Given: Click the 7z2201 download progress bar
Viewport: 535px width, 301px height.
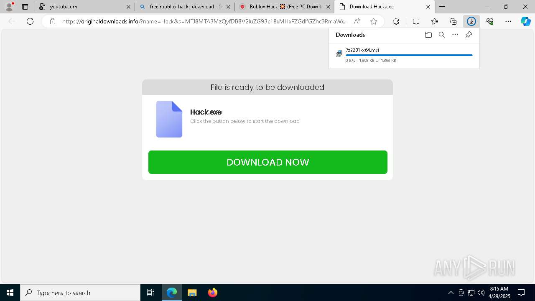Looking at the screenshot, I should pos(409,55).
